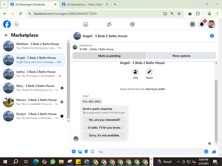Viewport: 222px width, 166px height.
Task: Choose a sticker in composer
Action: click(86, 151)
